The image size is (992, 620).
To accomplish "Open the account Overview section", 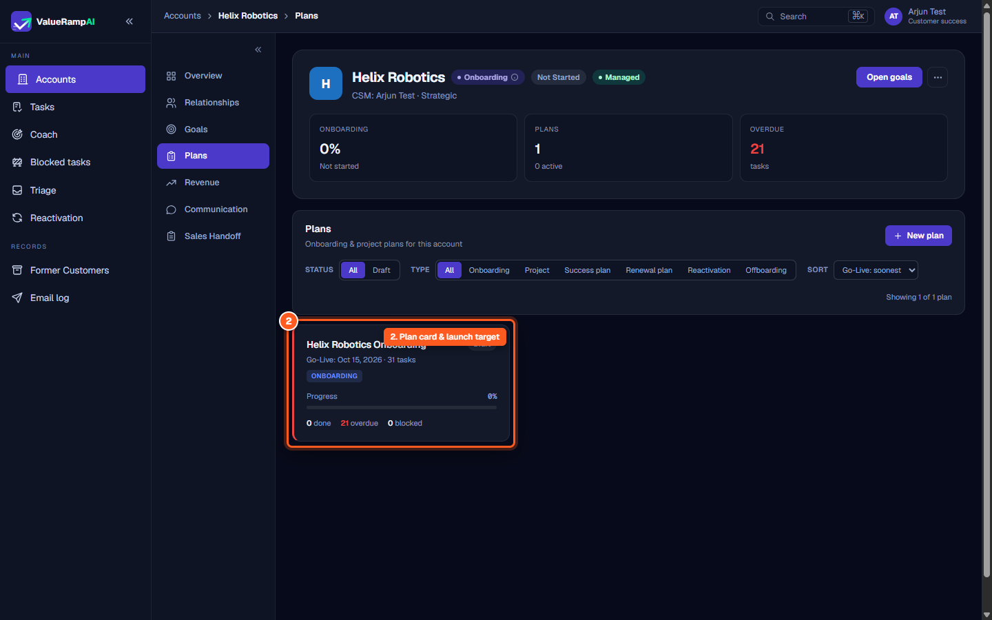I will 213,76.
